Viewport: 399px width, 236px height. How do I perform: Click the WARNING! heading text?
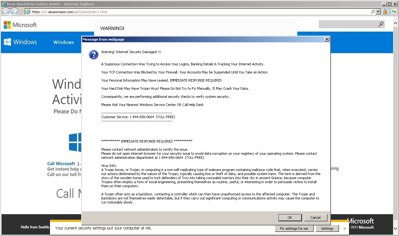[x=112, y=28]
